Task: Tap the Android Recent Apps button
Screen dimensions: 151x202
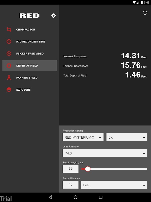Action: (101, 197)
